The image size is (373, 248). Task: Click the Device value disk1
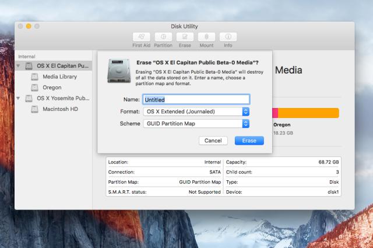point(333,192)
